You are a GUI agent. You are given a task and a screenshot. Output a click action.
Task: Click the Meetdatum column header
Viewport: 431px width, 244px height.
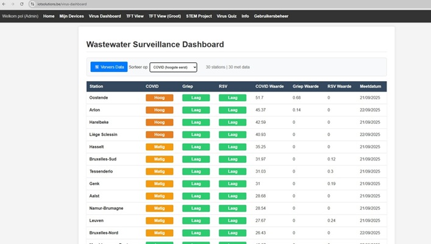[370, 87]
